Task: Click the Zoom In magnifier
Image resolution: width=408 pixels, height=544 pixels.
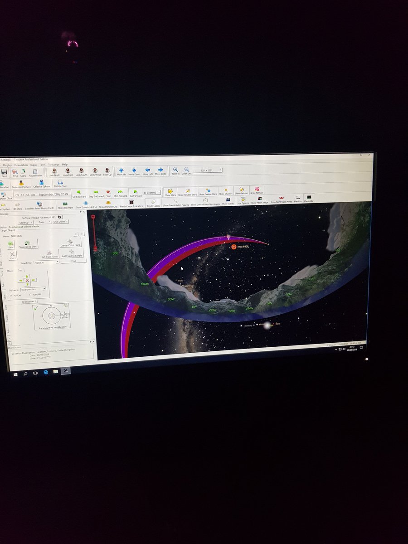Action: [x=175, y=171]
